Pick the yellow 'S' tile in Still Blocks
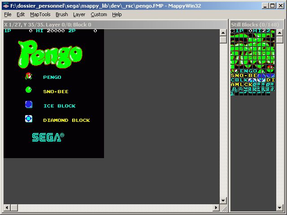The height and width of the screenshot is (215, 287). (232, 76)
